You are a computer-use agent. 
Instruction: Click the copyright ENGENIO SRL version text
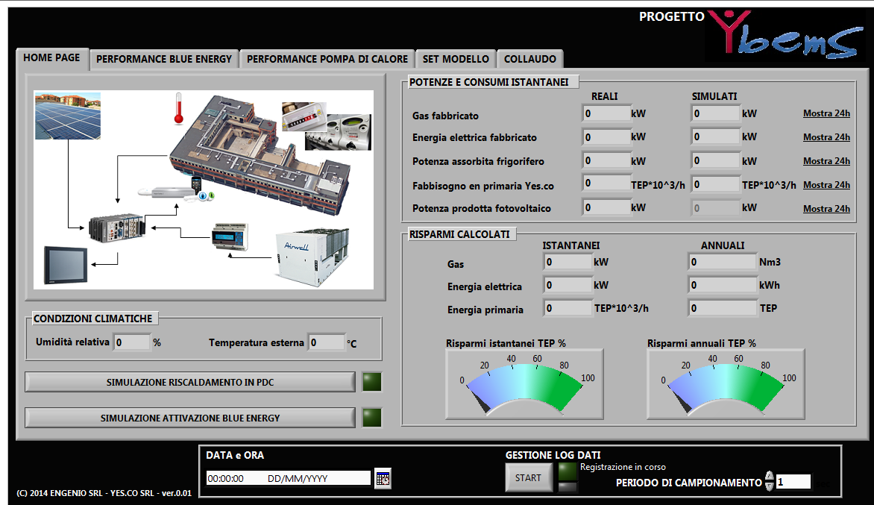click(104, 493)
